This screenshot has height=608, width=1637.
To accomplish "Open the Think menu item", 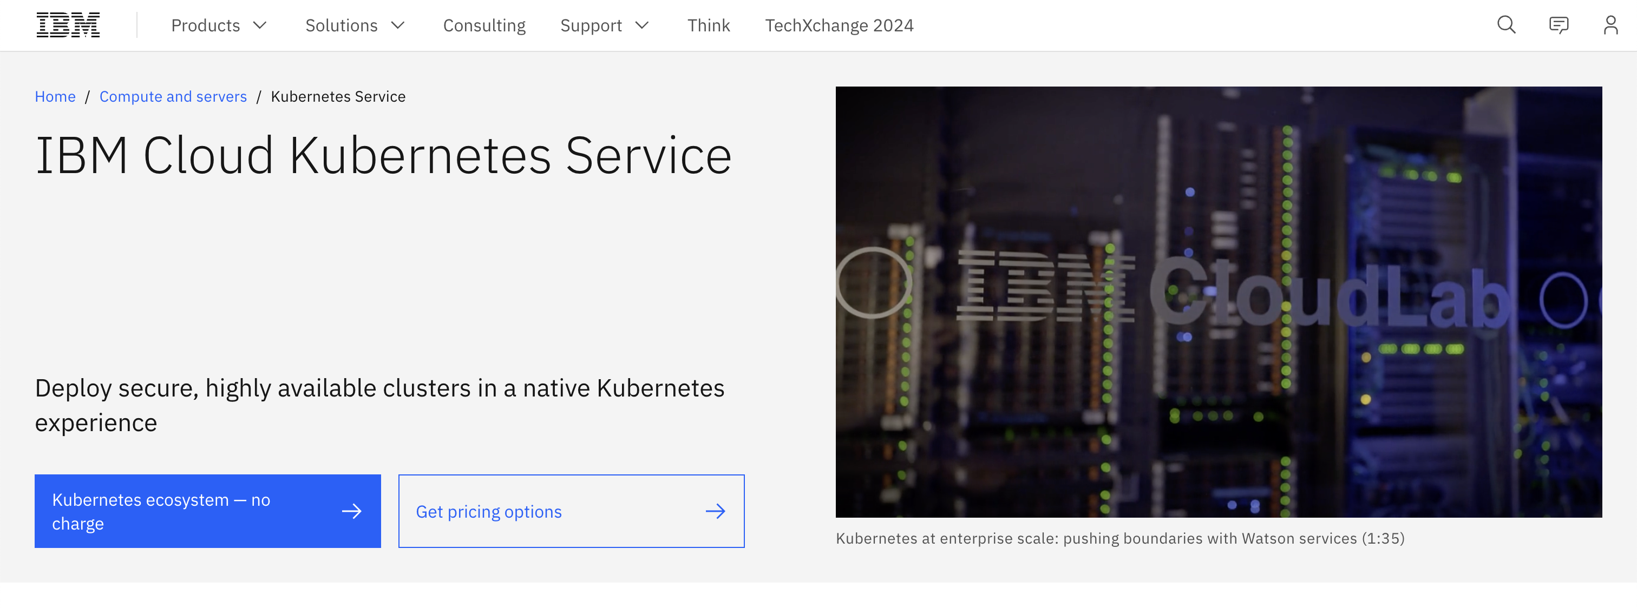I will (x=709, y=25).
